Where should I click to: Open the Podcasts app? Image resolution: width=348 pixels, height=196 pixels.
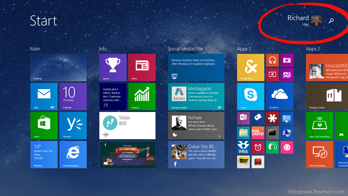point(258,133)
